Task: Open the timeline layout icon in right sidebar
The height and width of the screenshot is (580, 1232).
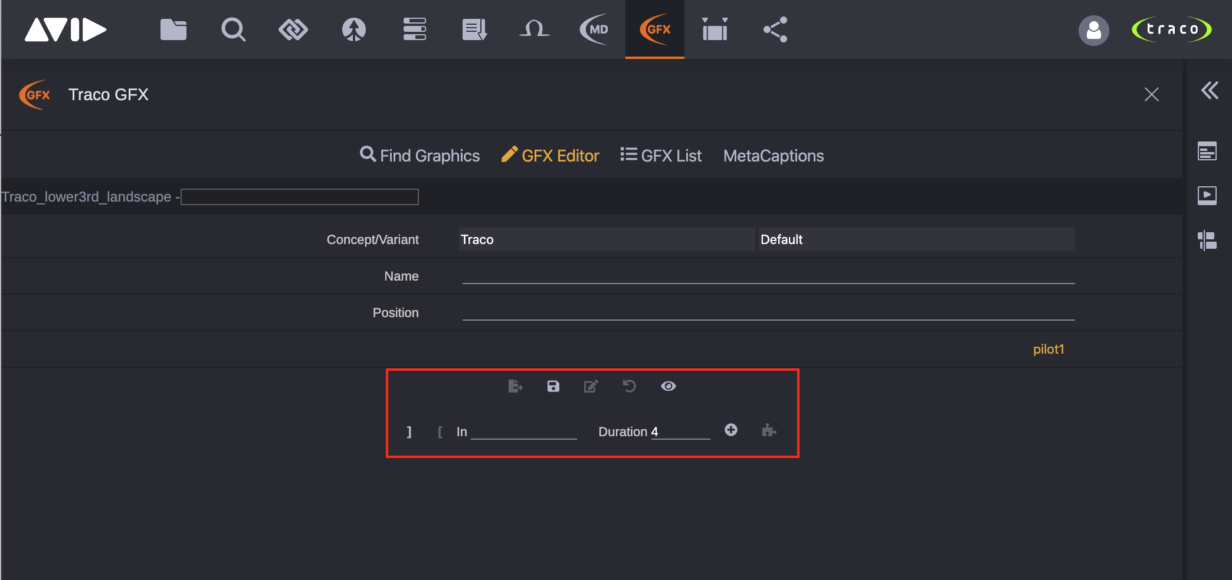Action: point(1207,240)
